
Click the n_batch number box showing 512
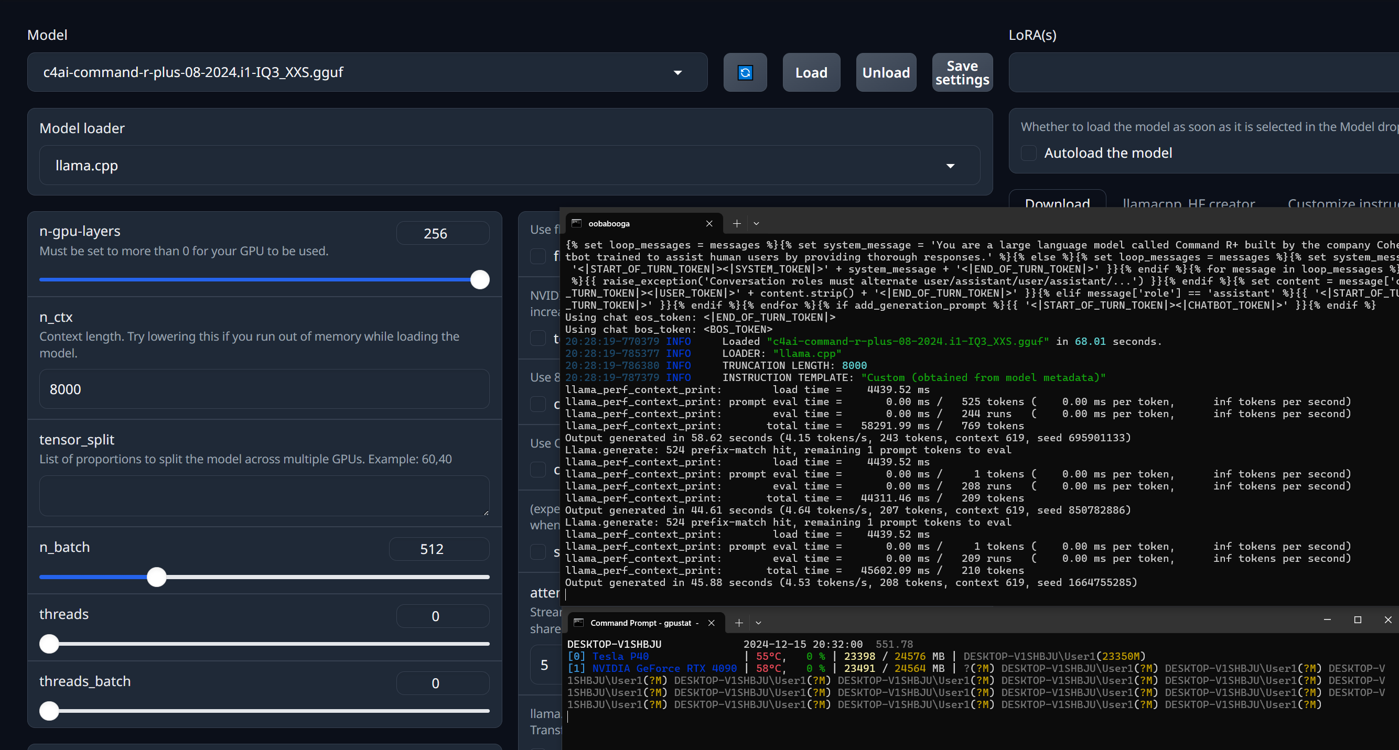click(439, 549)
